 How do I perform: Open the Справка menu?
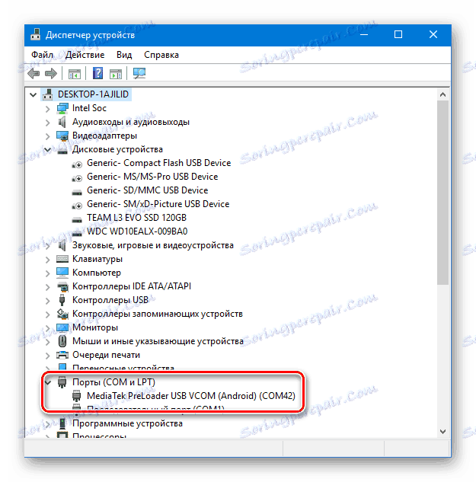161,55
